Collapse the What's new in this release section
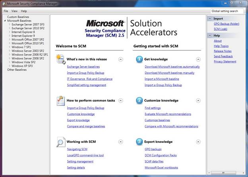The width and height of the screenshot is (248, 177). coord(120,59)
